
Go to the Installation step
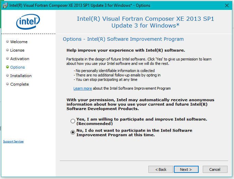coord(21,76)
